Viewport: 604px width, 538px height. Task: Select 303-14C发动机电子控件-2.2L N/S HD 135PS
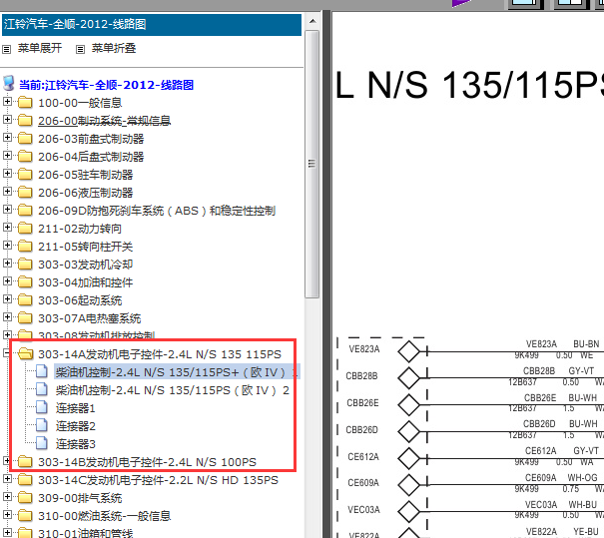pos(158,480)
